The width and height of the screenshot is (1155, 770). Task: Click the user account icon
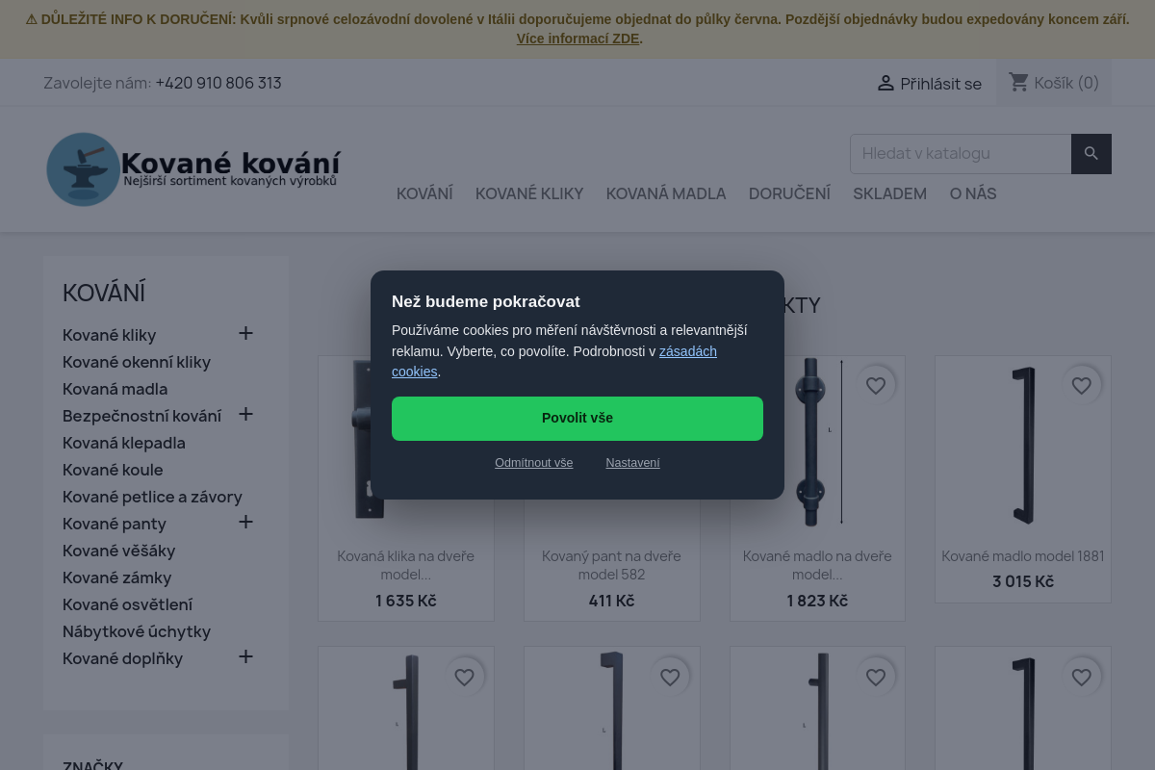click(x=885, y=83)
